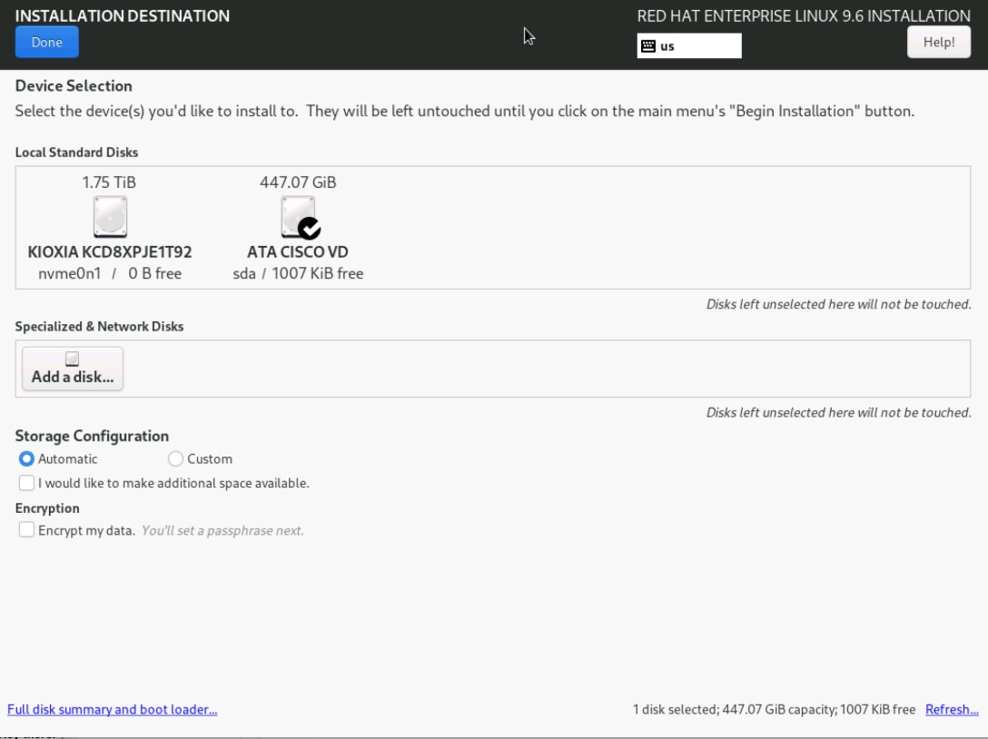
Task: Click the 447.07 GiB capacity label
Action: pyautogui.click(x=298, y=182)
